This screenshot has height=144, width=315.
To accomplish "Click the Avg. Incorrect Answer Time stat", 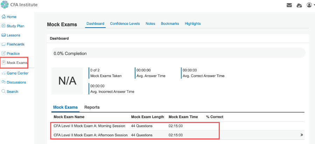I will (112, 89).
